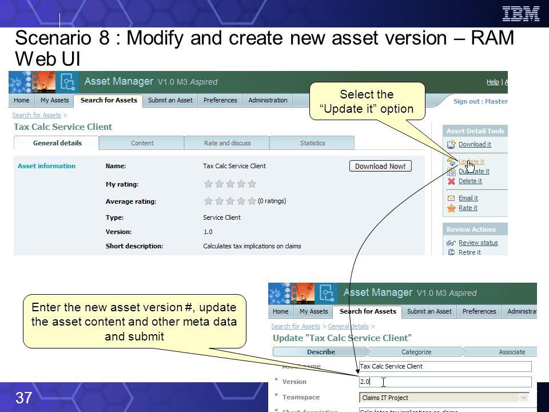The height and width of the screenshot is (412, 549).
Task: Click the red X Delete it icon
Action: tap(451, 181)
